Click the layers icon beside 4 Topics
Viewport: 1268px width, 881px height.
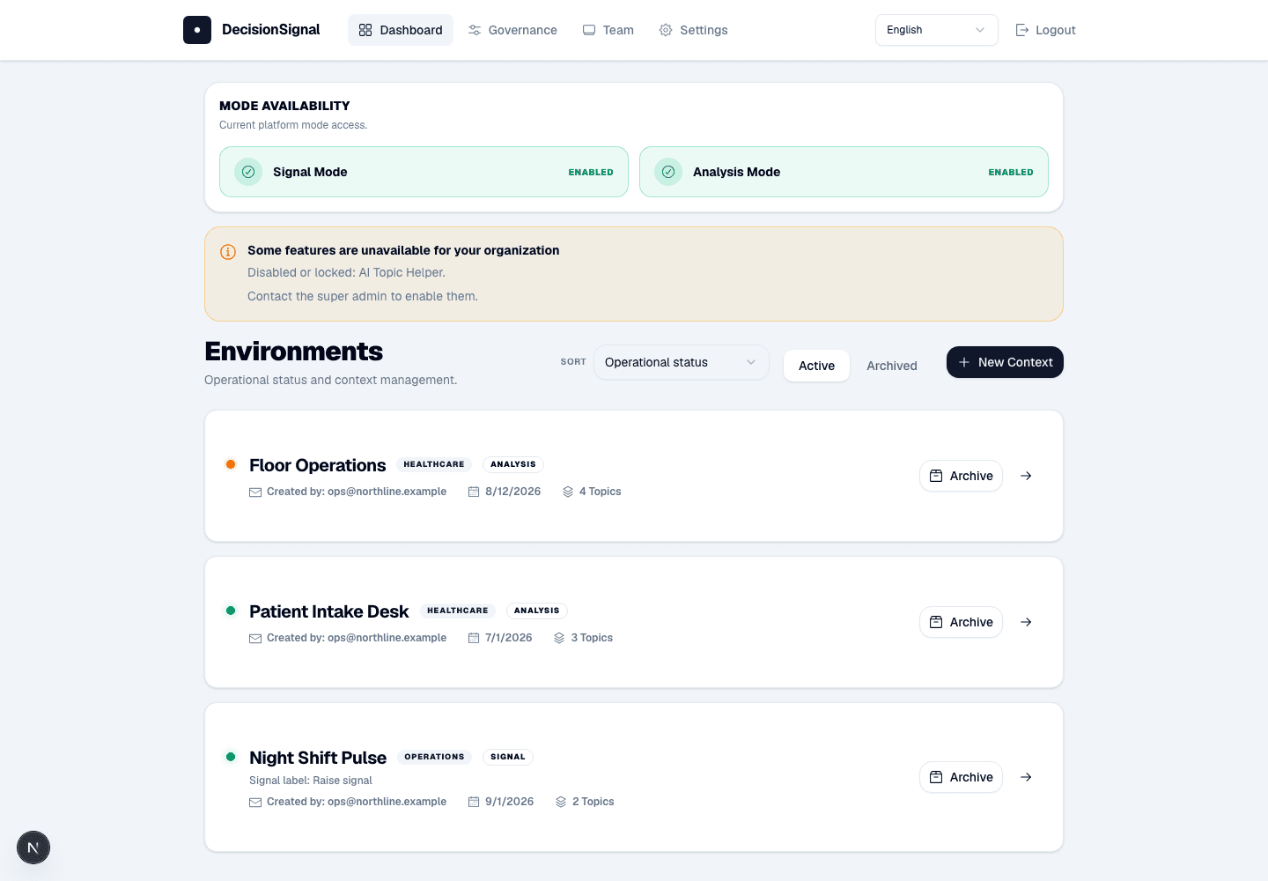(x=568, y=492)
